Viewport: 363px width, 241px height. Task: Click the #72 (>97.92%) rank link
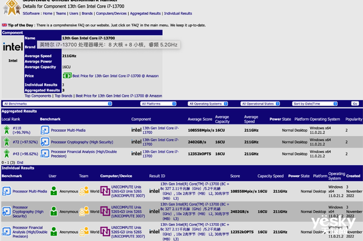(25, 142)
